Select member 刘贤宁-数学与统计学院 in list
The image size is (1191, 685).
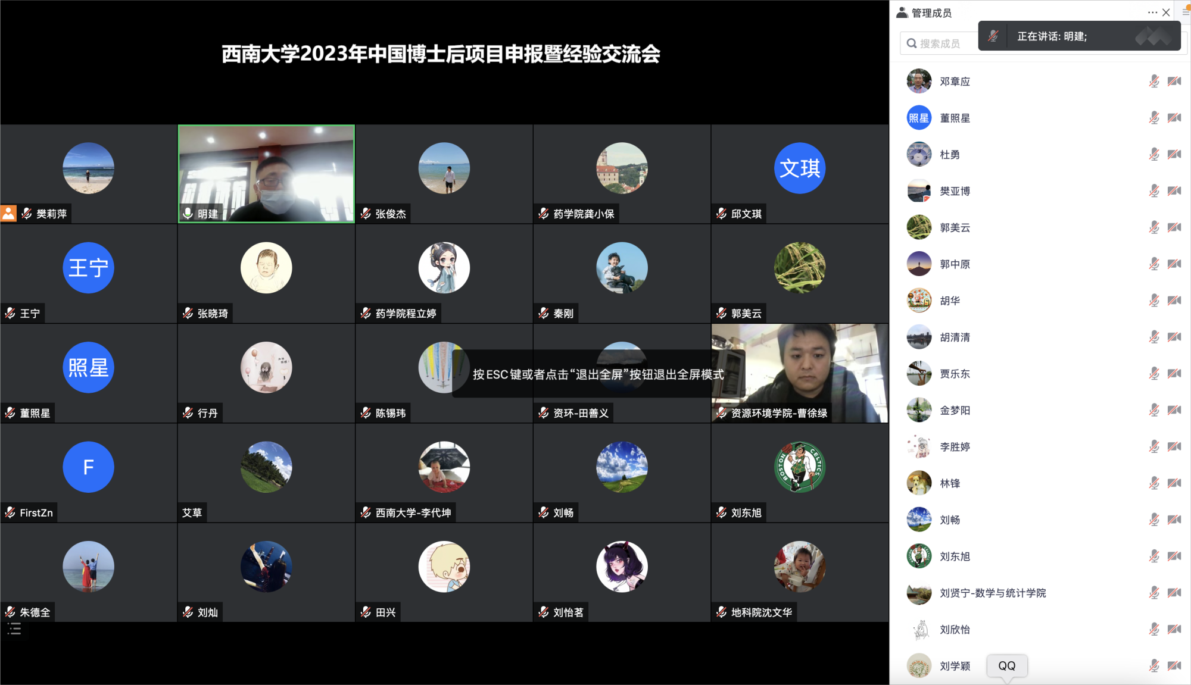(992, 593)
